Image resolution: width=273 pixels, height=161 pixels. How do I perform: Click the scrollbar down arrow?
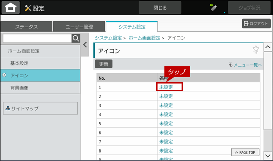pos(268,155)
